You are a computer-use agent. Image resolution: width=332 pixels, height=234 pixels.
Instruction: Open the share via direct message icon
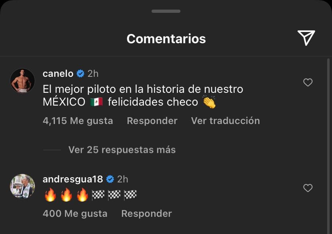click(x=307, y=38)
